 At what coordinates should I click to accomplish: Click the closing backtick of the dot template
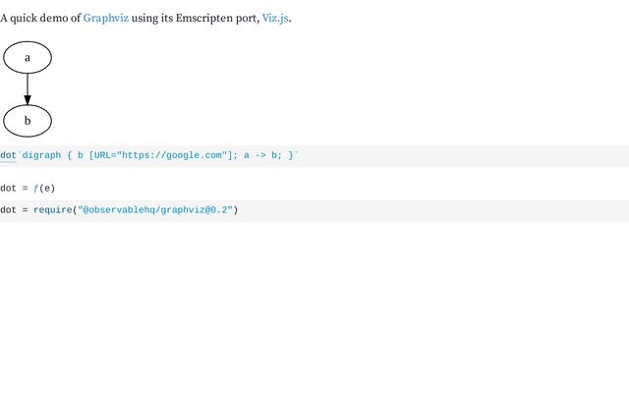pos(297,155)
